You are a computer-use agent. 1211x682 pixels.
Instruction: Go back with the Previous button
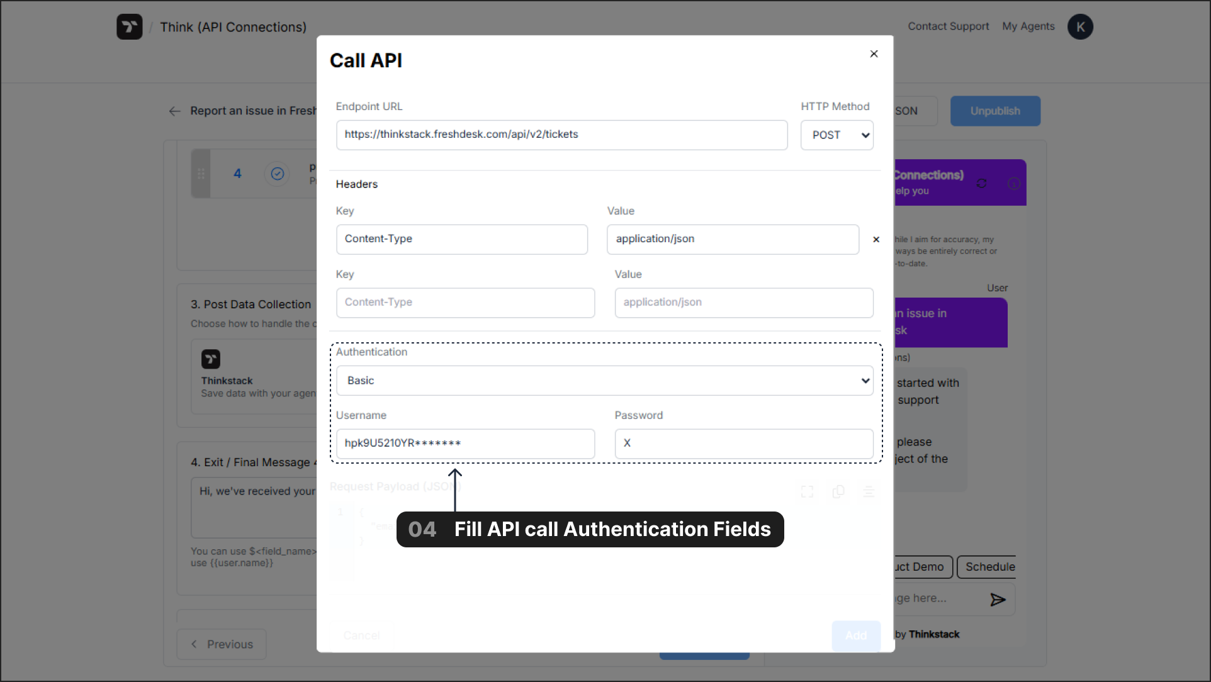tap(221, 644)
